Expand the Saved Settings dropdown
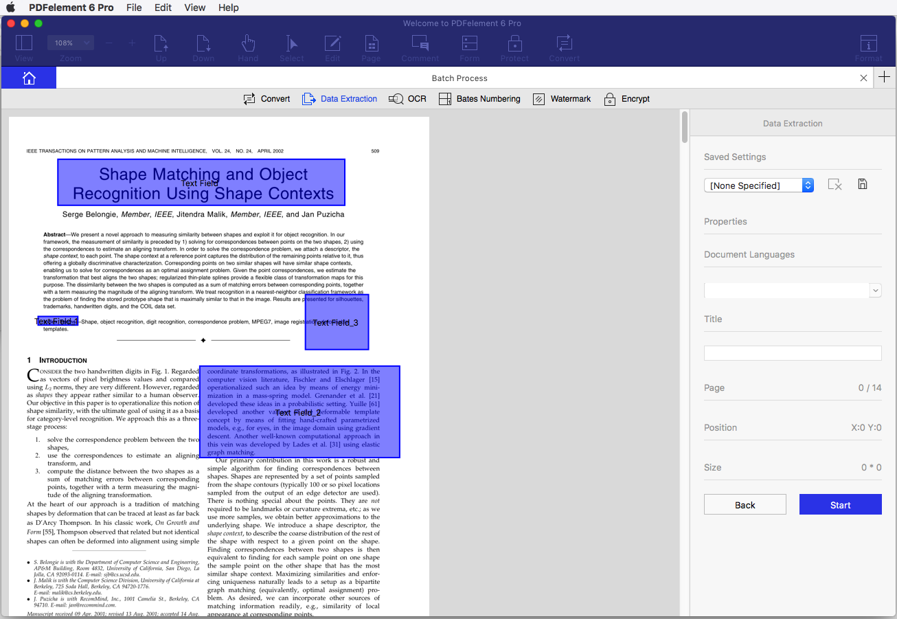This screenshot has height=619, width=897. (x=759, y=185)
